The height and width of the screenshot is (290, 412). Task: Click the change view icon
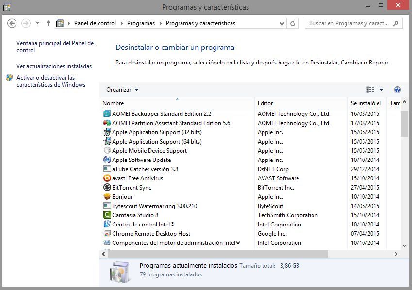370,90
